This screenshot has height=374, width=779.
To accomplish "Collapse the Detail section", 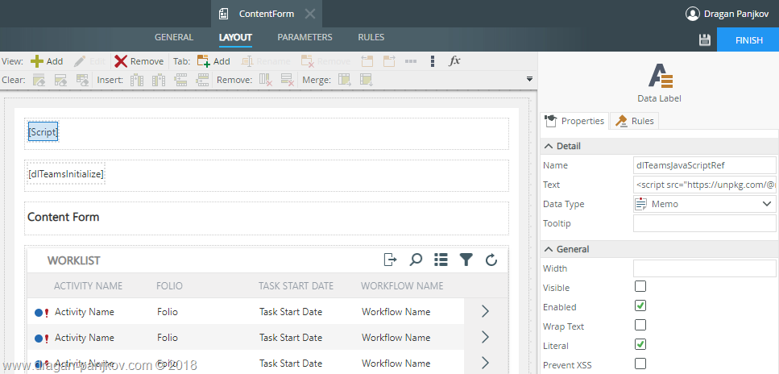I will click(x=549, y=146).
